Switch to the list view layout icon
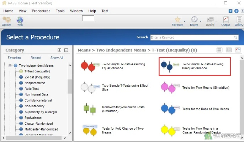The width and height of the screenshot is (244, 142). click(220, 50)
